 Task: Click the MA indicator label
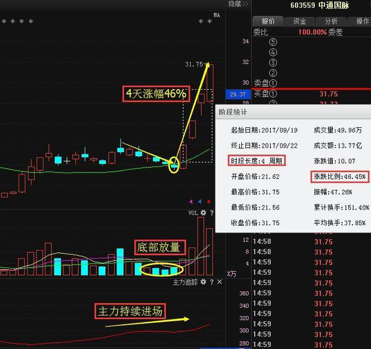tap(216, 14)
